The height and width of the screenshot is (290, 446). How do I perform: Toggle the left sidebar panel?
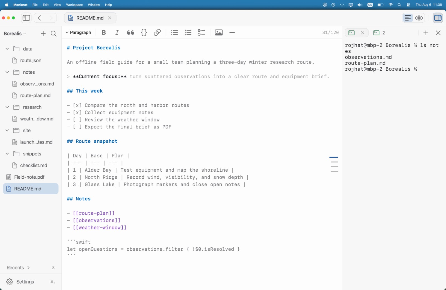tap(26, 18)
